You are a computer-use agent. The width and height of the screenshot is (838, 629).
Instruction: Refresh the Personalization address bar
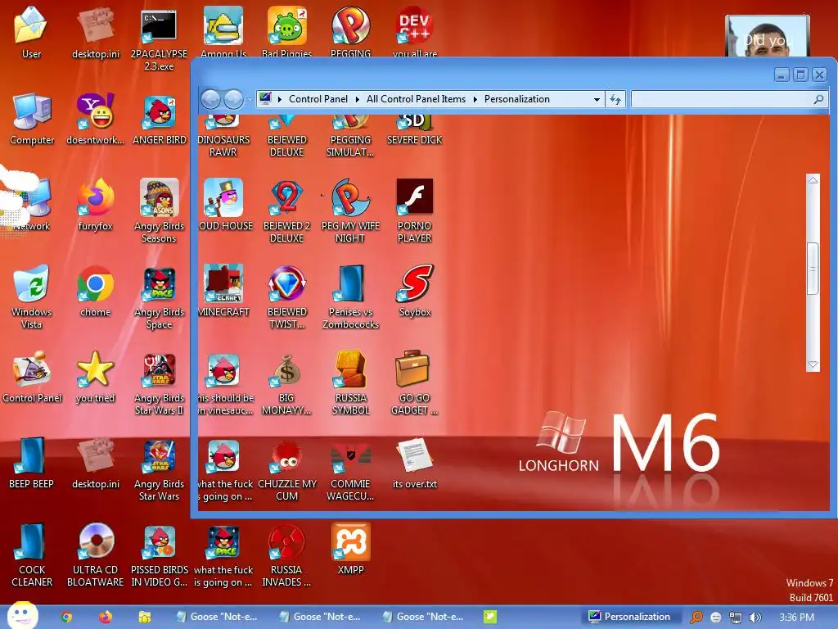coord(615,99)
